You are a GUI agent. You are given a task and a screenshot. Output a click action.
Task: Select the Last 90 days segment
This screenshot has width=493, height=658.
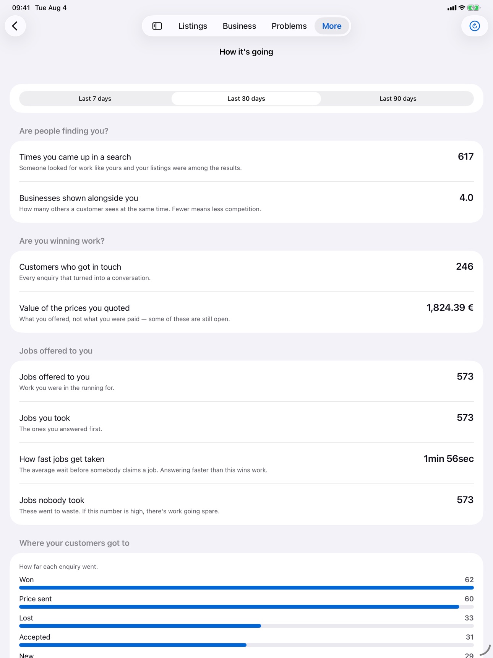(398, 99)
